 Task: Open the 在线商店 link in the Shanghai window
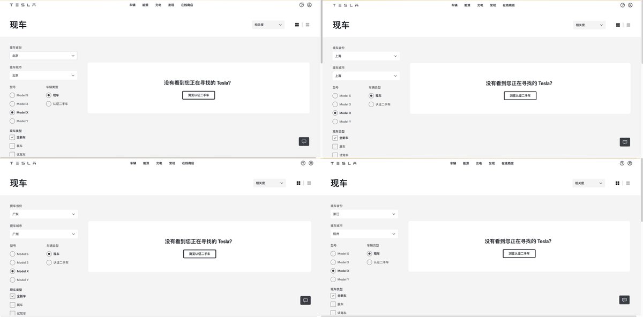[x=509, y=5]
